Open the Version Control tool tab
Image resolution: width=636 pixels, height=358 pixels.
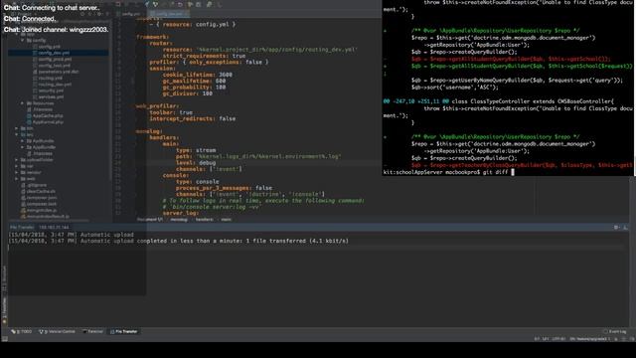point(58,331)
